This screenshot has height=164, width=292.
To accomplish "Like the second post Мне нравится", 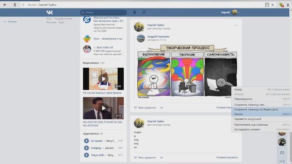I will pyautogui.click(x=145, y=157).
